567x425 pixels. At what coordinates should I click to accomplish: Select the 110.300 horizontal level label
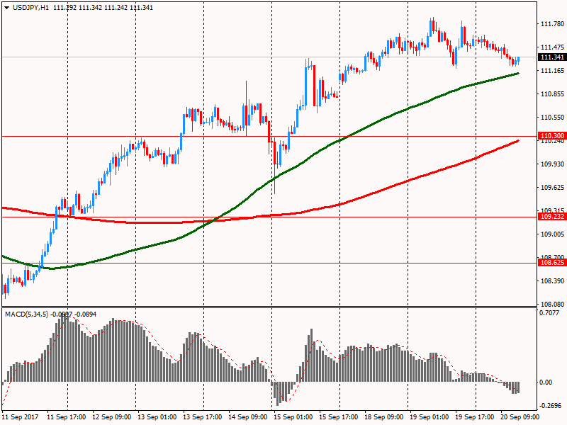coord(552,136)
